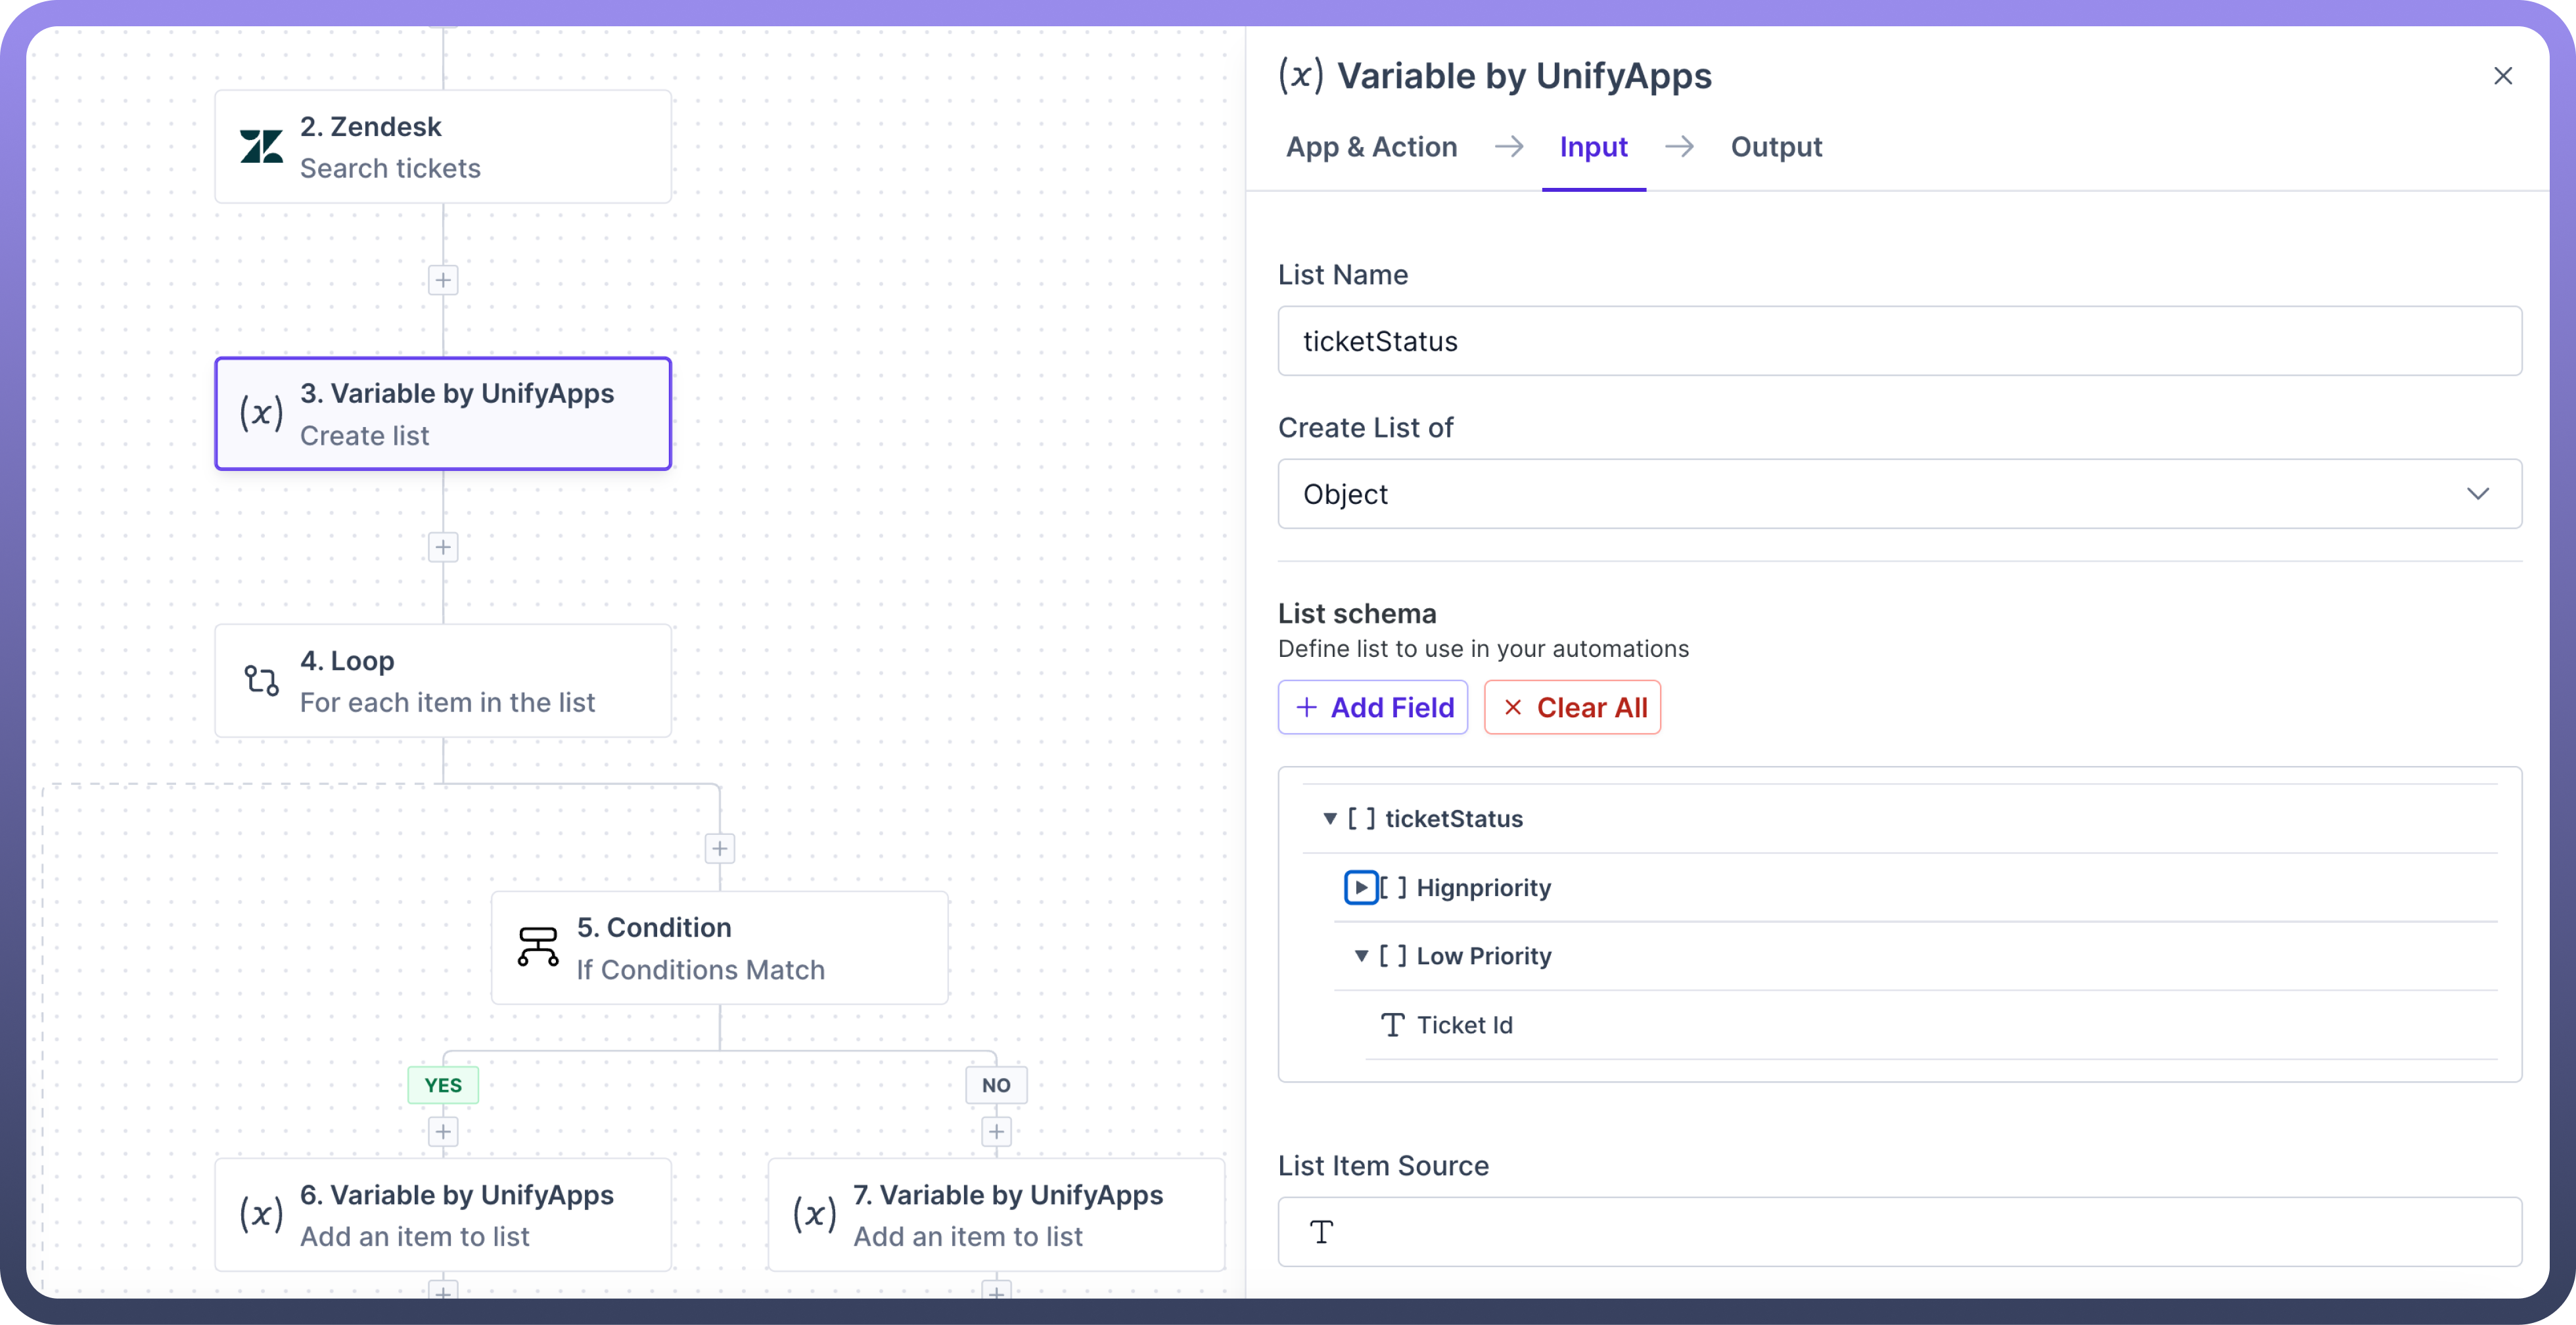Collapse the ticketStatus root node
Viewport: 2576px width, 1325px height.
coord(1330,819)
